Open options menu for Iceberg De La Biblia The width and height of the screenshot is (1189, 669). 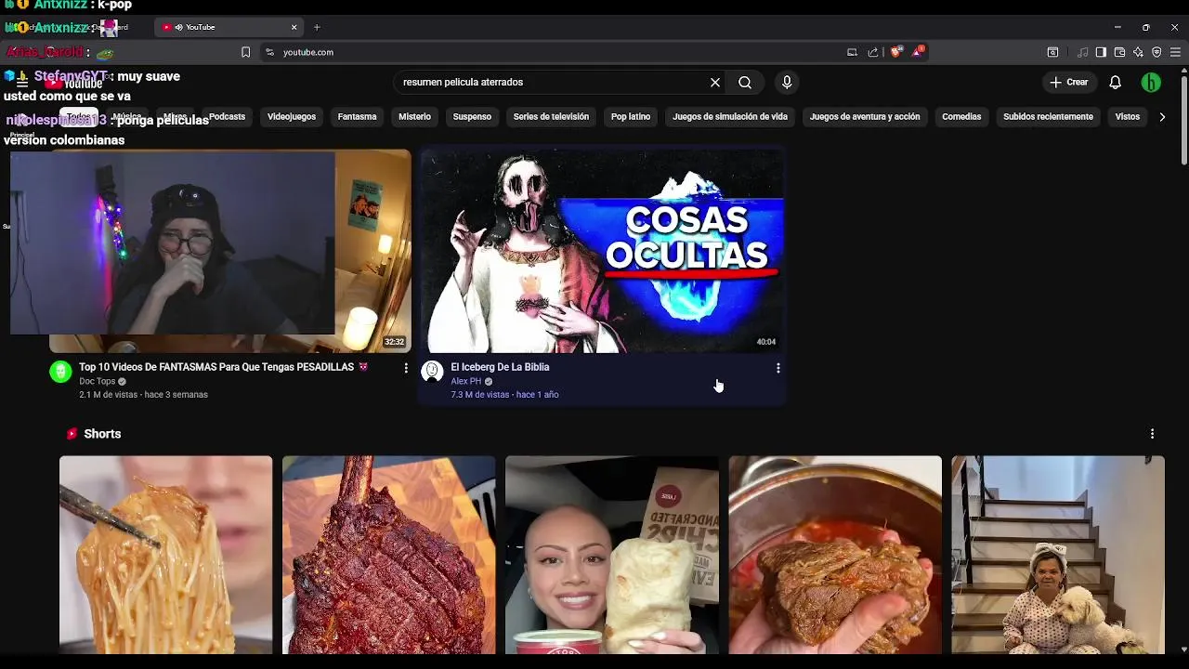[777, 368]
